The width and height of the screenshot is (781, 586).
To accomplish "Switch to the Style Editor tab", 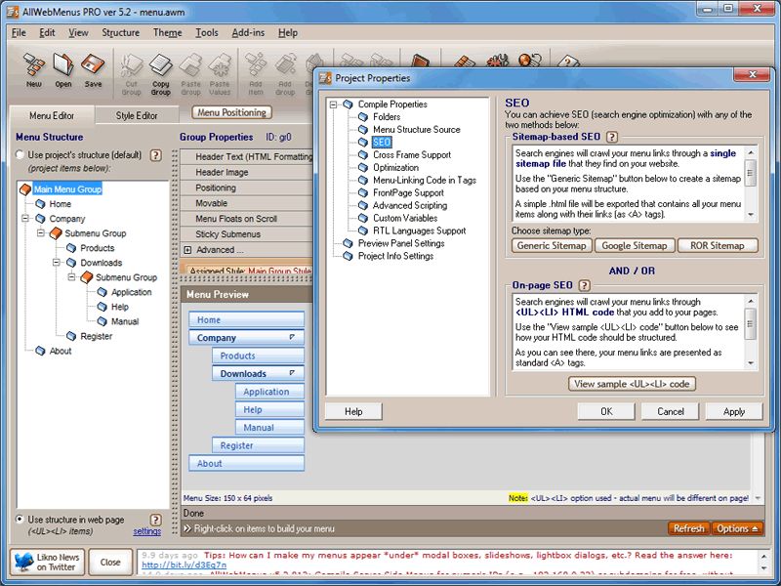I will click(x=137, y=115).
